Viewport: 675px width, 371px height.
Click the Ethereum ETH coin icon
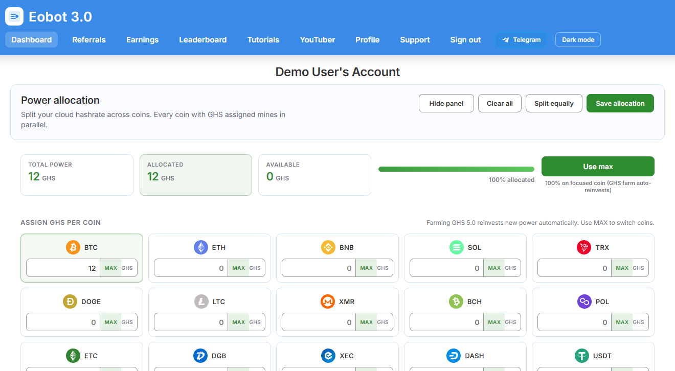[201, 247]
